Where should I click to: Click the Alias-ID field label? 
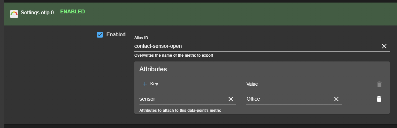click(x=141, y=38)
